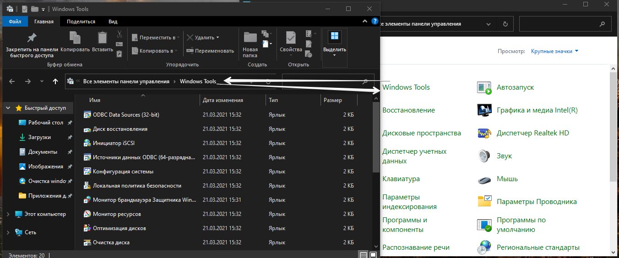The image size is (619, 258).
Task: Open Загрузки in Quick access
Action: tap(39, 137)
